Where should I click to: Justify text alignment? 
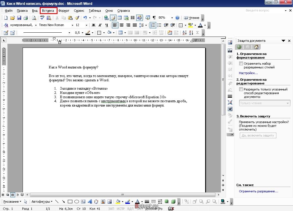click(135, 25)
